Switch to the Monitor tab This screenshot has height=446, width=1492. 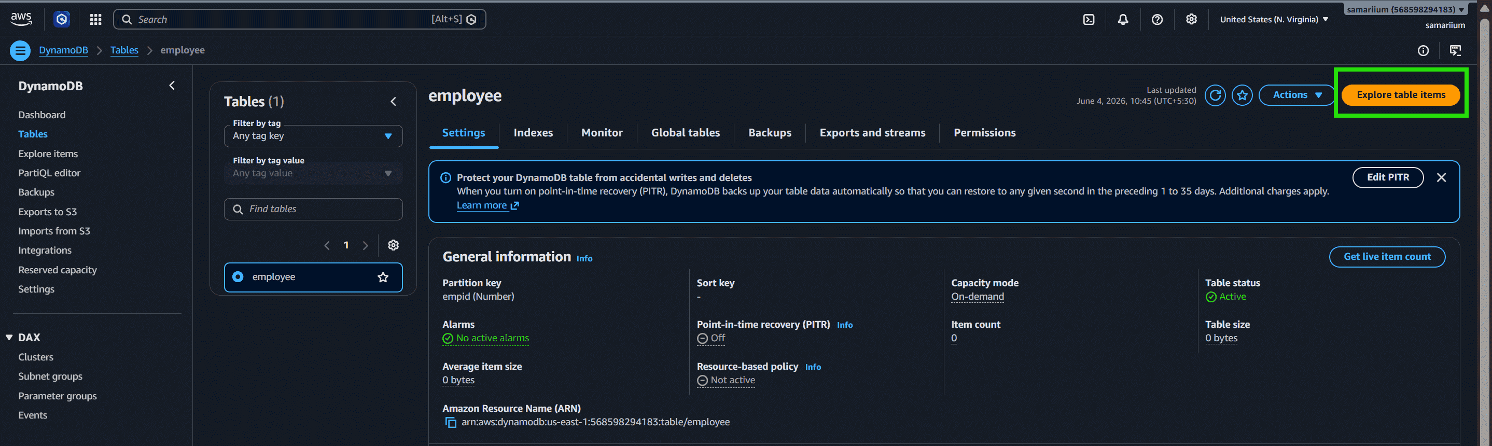click(x=602, y=133)
